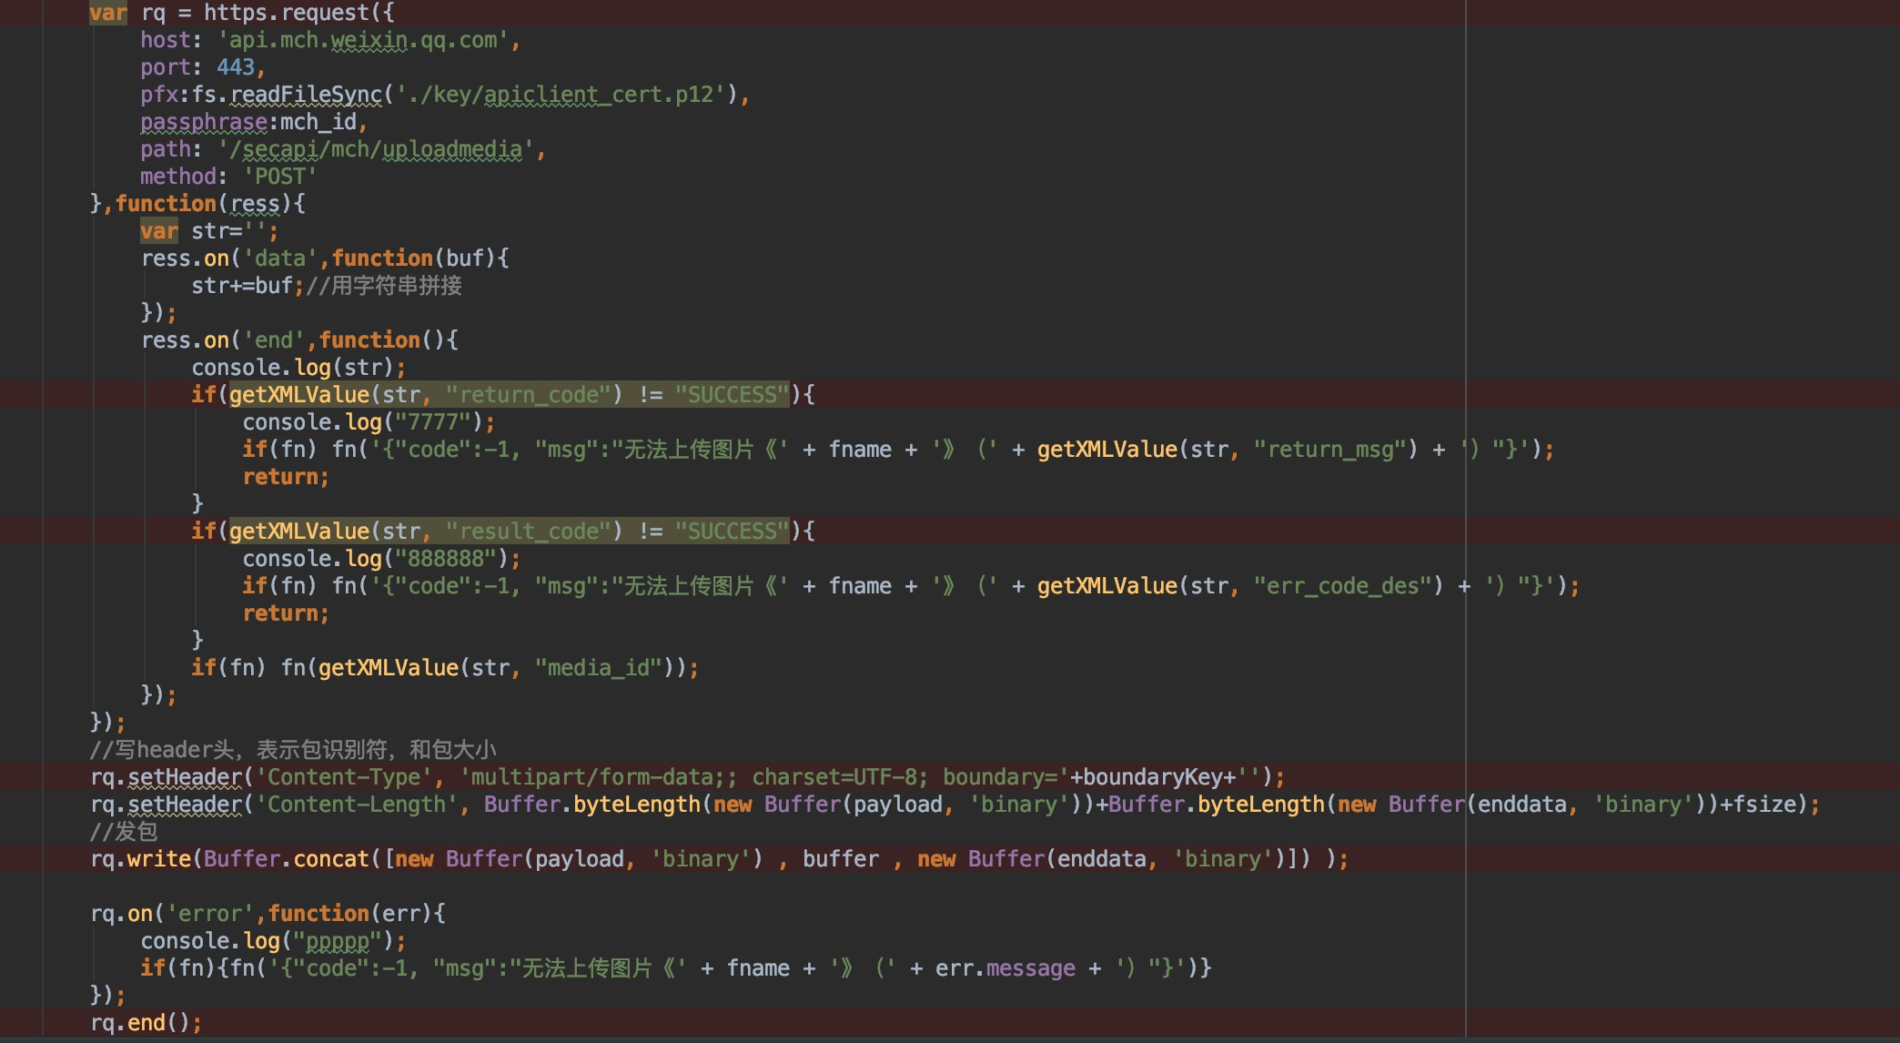
Task: Click the "result_code" string argument
Action: [x=528, y=532]
